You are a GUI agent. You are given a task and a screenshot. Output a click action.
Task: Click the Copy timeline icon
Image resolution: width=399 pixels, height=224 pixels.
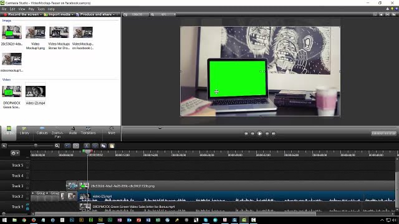(x=103, y=146)
